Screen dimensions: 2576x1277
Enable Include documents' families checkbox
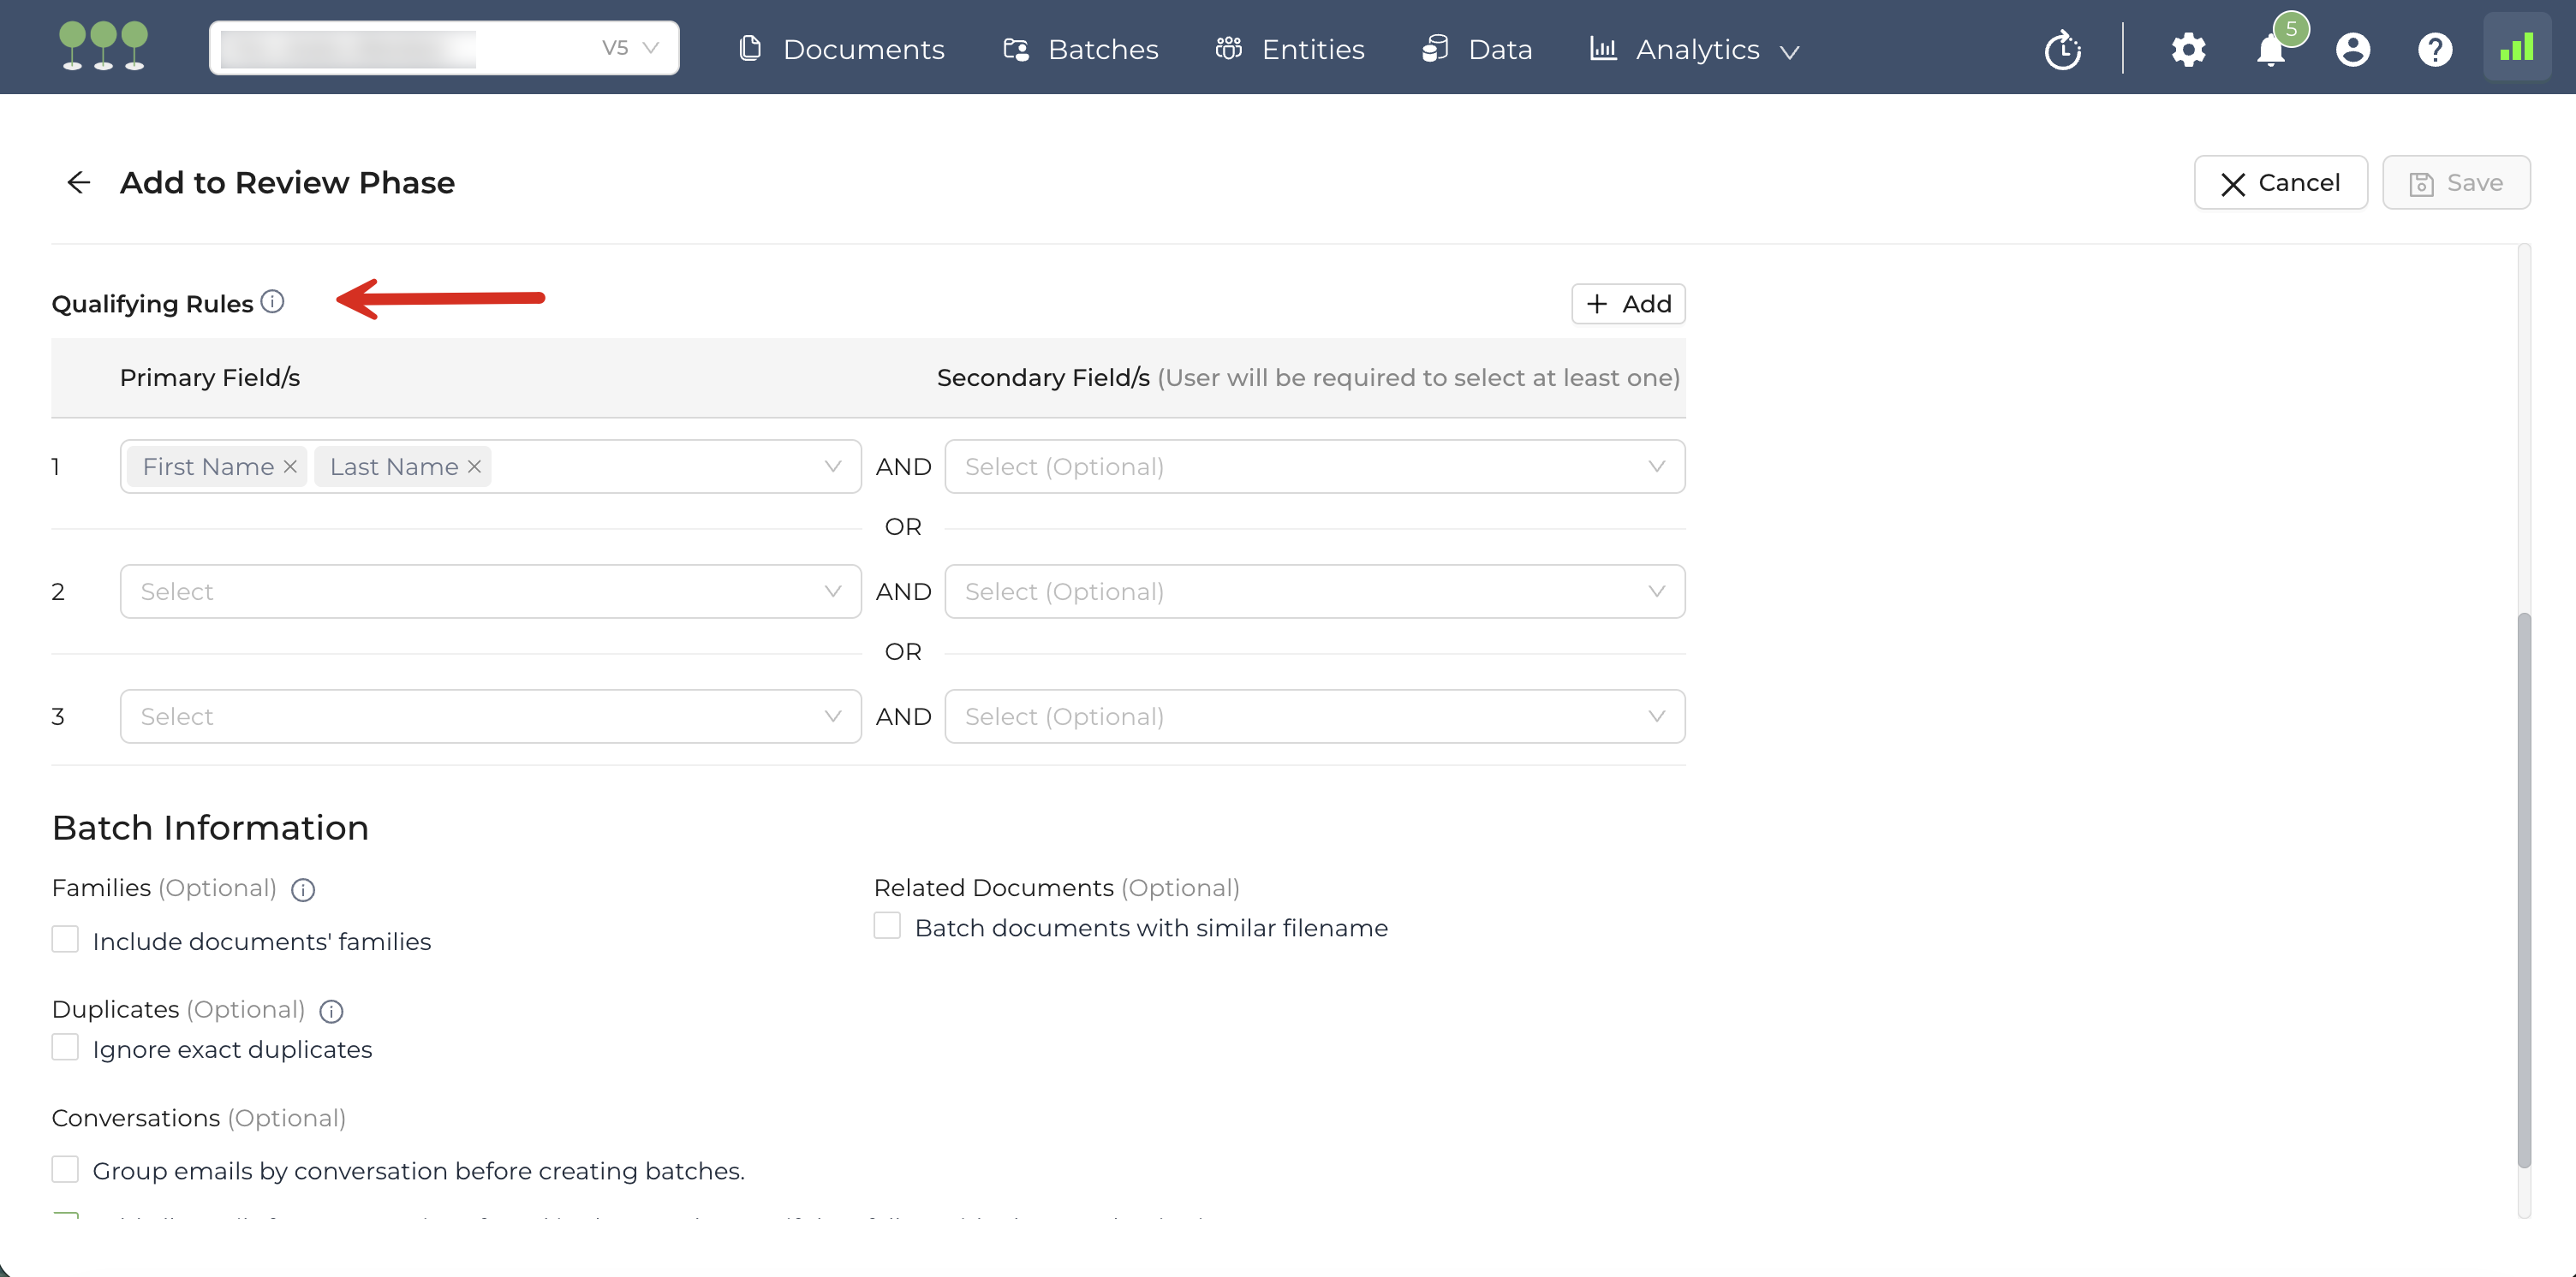65,939
